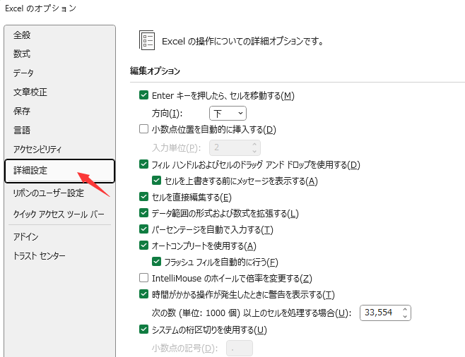Toggle パーセンテージを自動で入力する checkbox
The height and width of the screenshot is (357, 465).
144,229
